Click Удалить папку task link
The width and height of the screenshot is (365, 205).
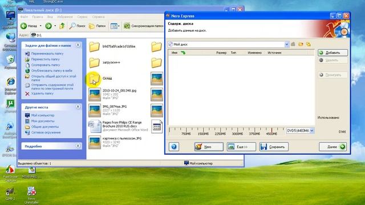[42, 93]
